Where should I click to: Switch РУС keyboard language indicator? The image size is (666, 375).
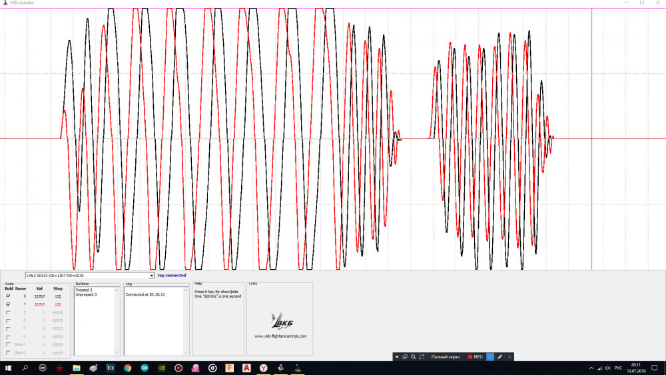coord(617,368)
